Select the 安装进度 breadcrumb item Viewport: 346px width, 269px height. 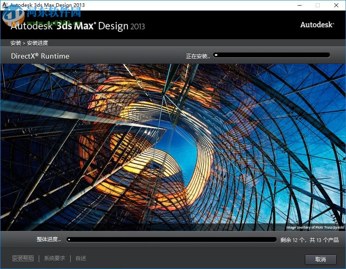click(x=37, y=43)
